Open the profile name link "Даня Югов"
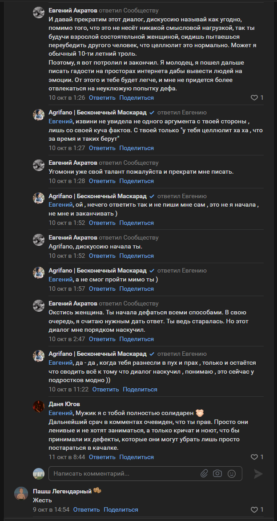Viewport: 277px width, 521px height. [64, 404]
